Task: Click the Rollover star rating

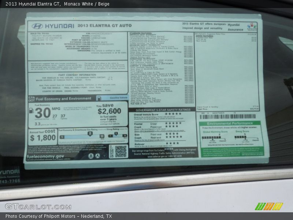Action: click(173, 143)
